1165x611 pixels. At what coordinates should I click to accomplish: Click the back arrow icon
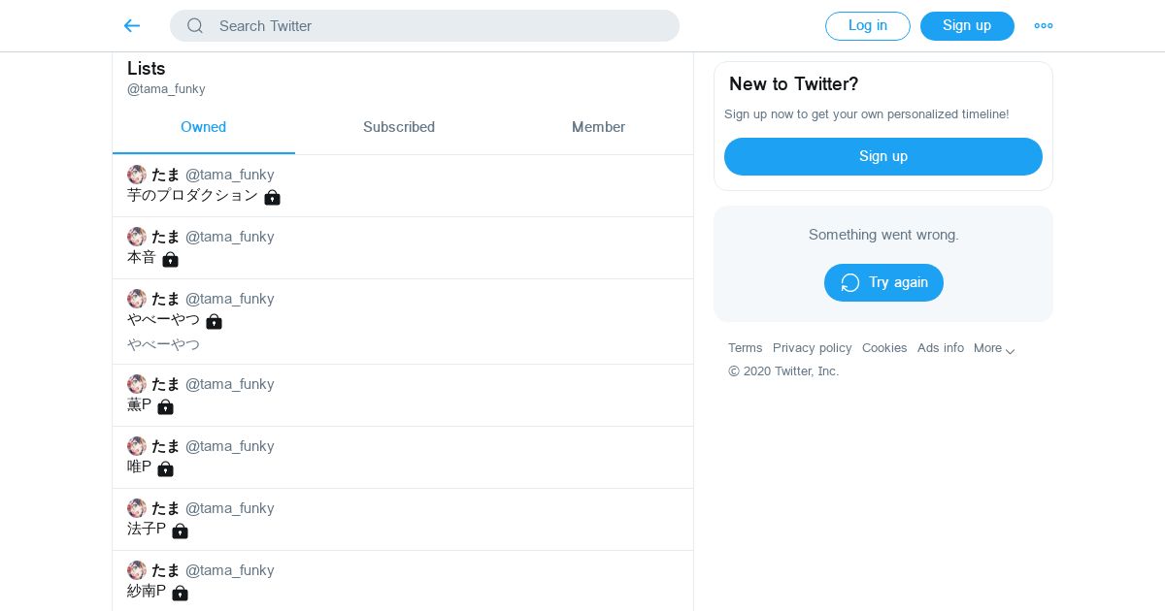[132, 26]
